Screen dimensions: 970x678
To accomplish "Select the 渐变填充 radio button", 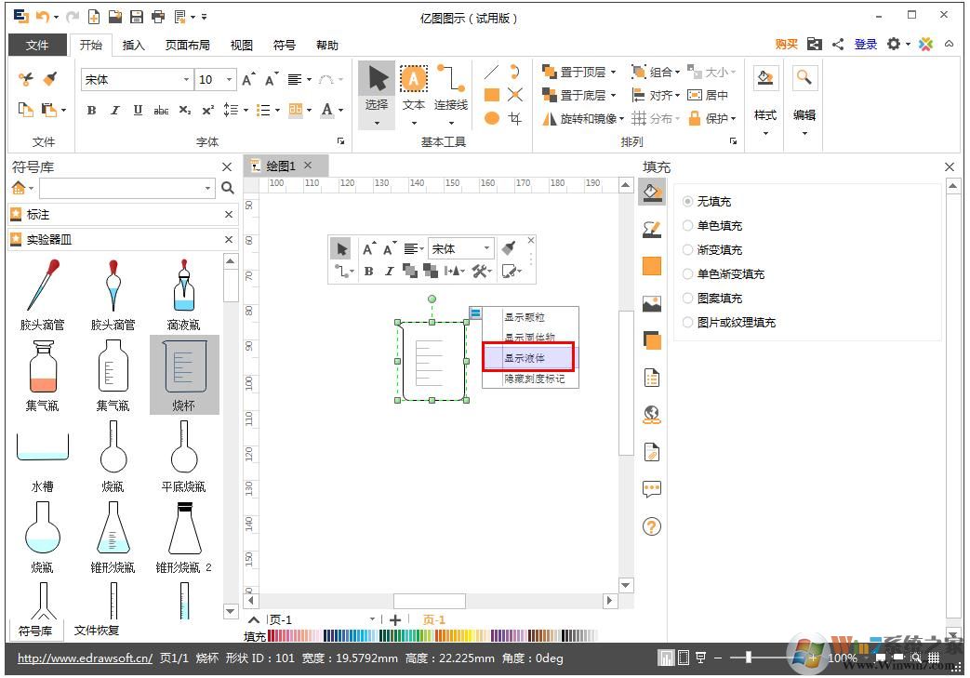I will point(689,249).
